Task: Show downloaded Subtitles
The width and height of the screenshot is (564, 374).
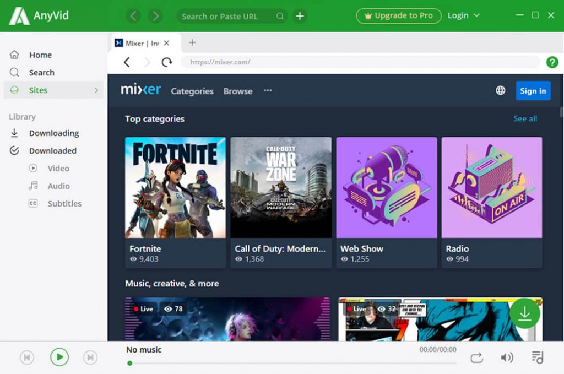Action: coord(54,204)
